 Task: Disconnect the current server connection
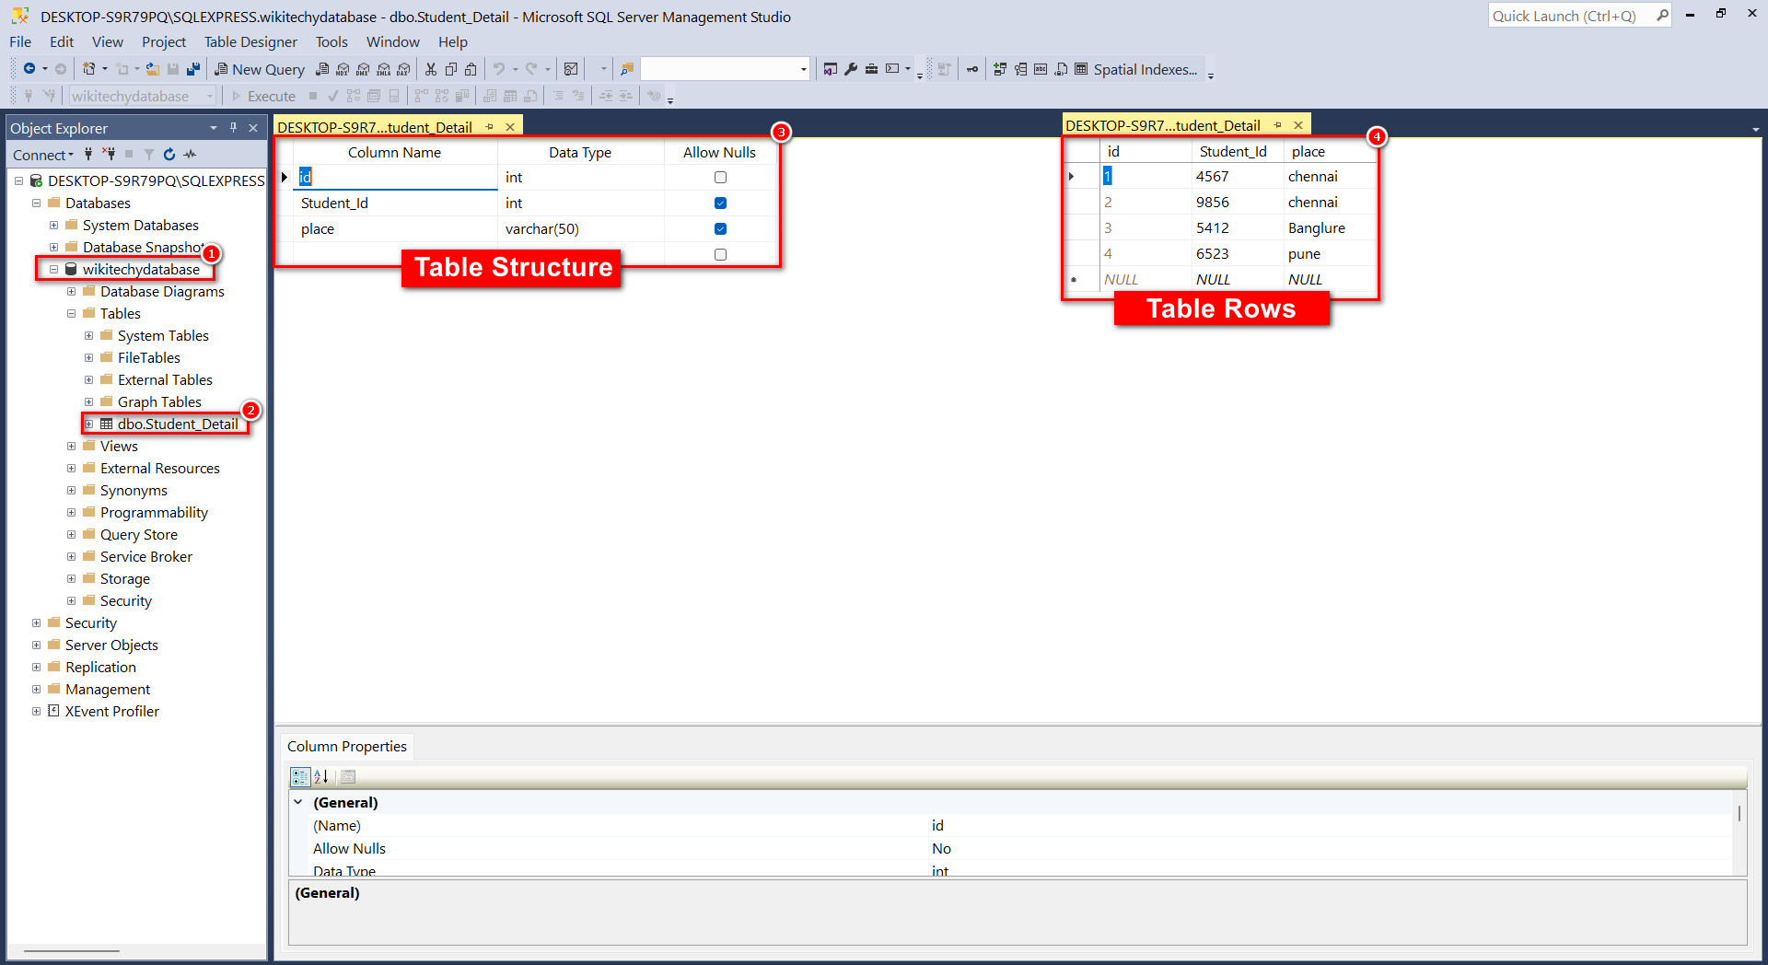tap(109, 155)
